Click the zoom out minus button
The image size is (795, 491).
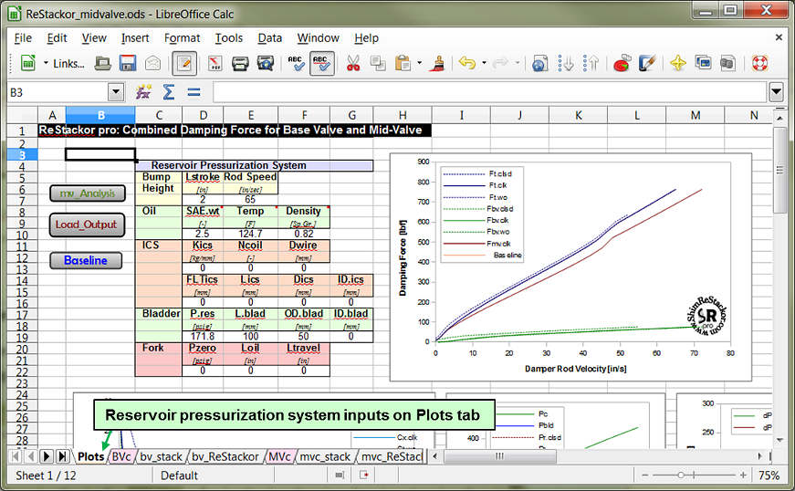645,475
